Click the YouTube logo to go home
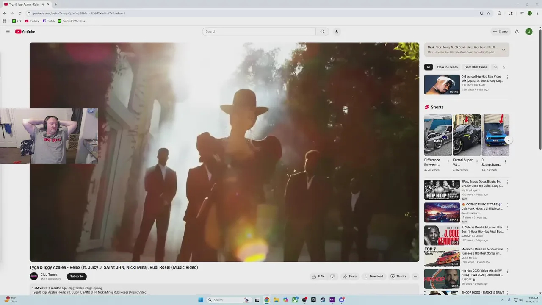Image resolution: width=542 pixels, height=305 pixels. tap(25, 31)
